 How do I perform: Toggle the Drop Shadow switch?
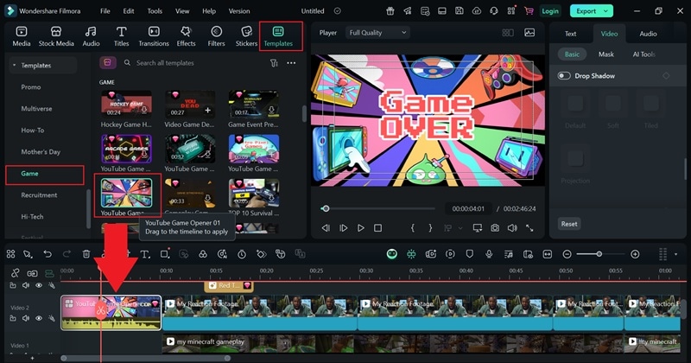(x=564, y=76)
